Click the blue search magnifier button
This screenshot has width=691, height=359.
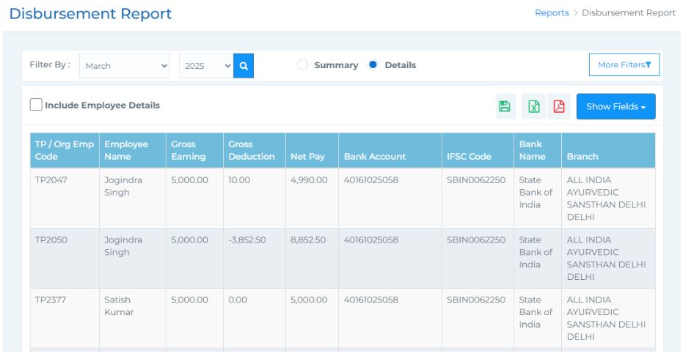(x=244, y=66)
